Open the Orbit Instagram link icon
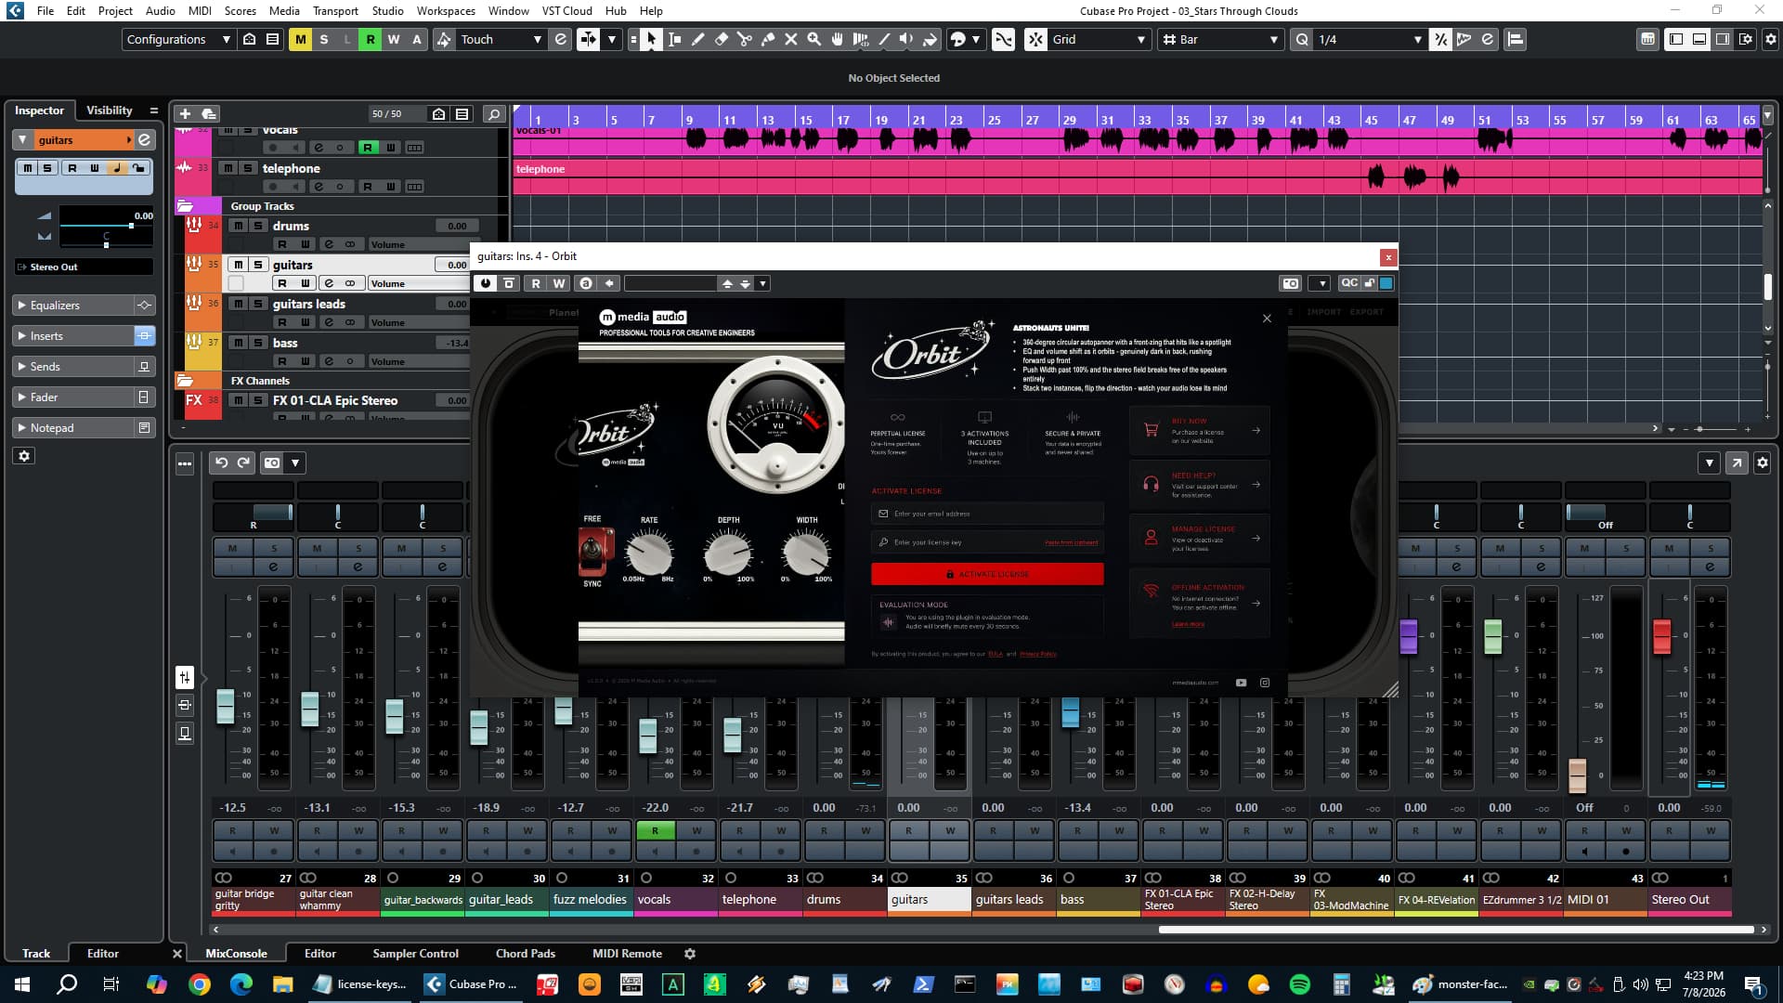 1265,683
